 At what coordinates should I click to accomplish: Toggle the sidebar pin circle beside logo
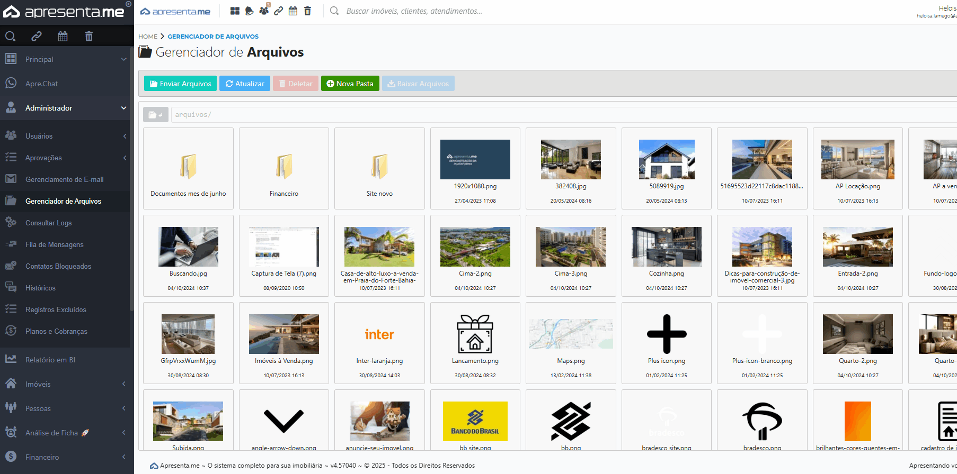[128, 4]
